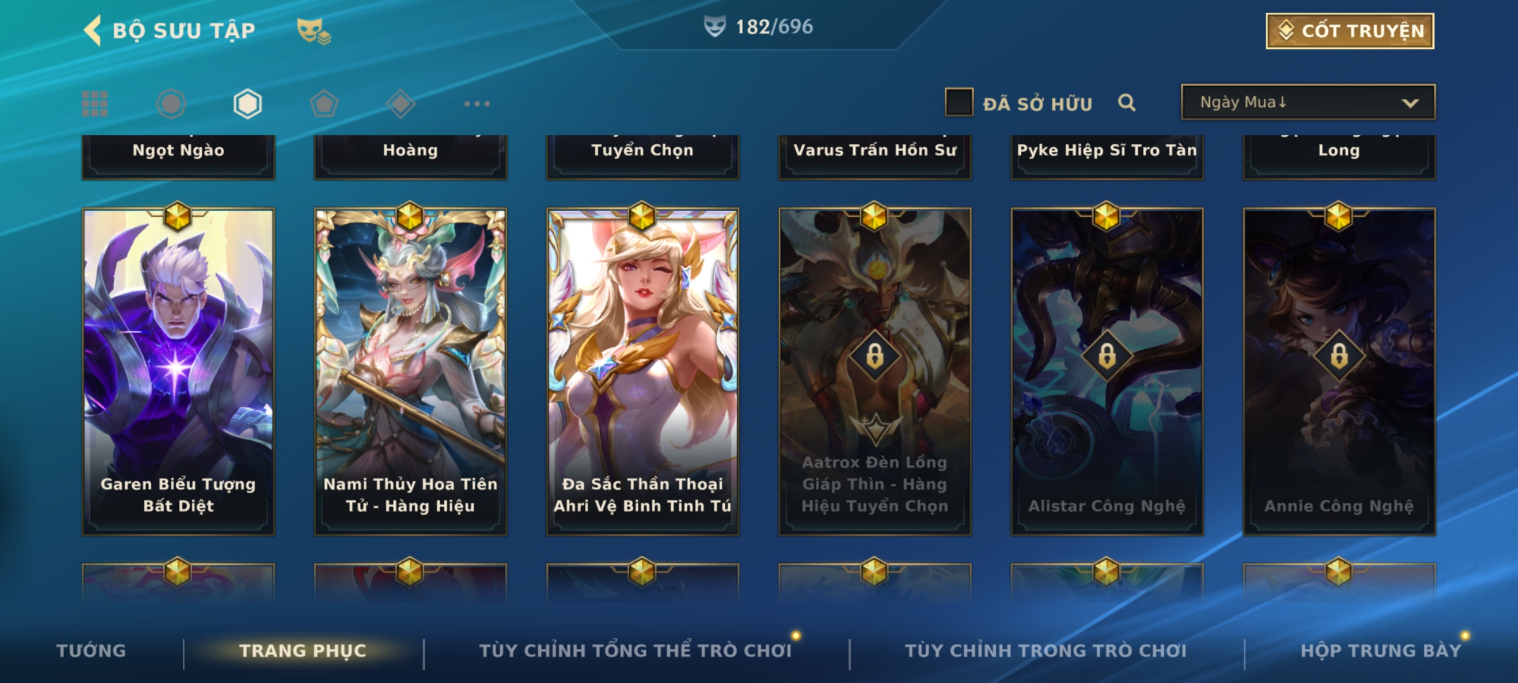The height and width of the screenshot is (683, 1518).
Task: Select locked Annie Công Nghệ skin card
Action: click(x=1339, y=372)
